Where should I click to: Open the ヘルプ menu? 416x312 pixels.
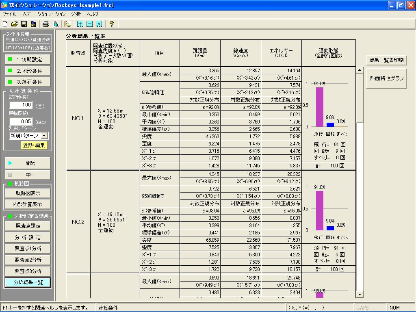pos(92,14)
